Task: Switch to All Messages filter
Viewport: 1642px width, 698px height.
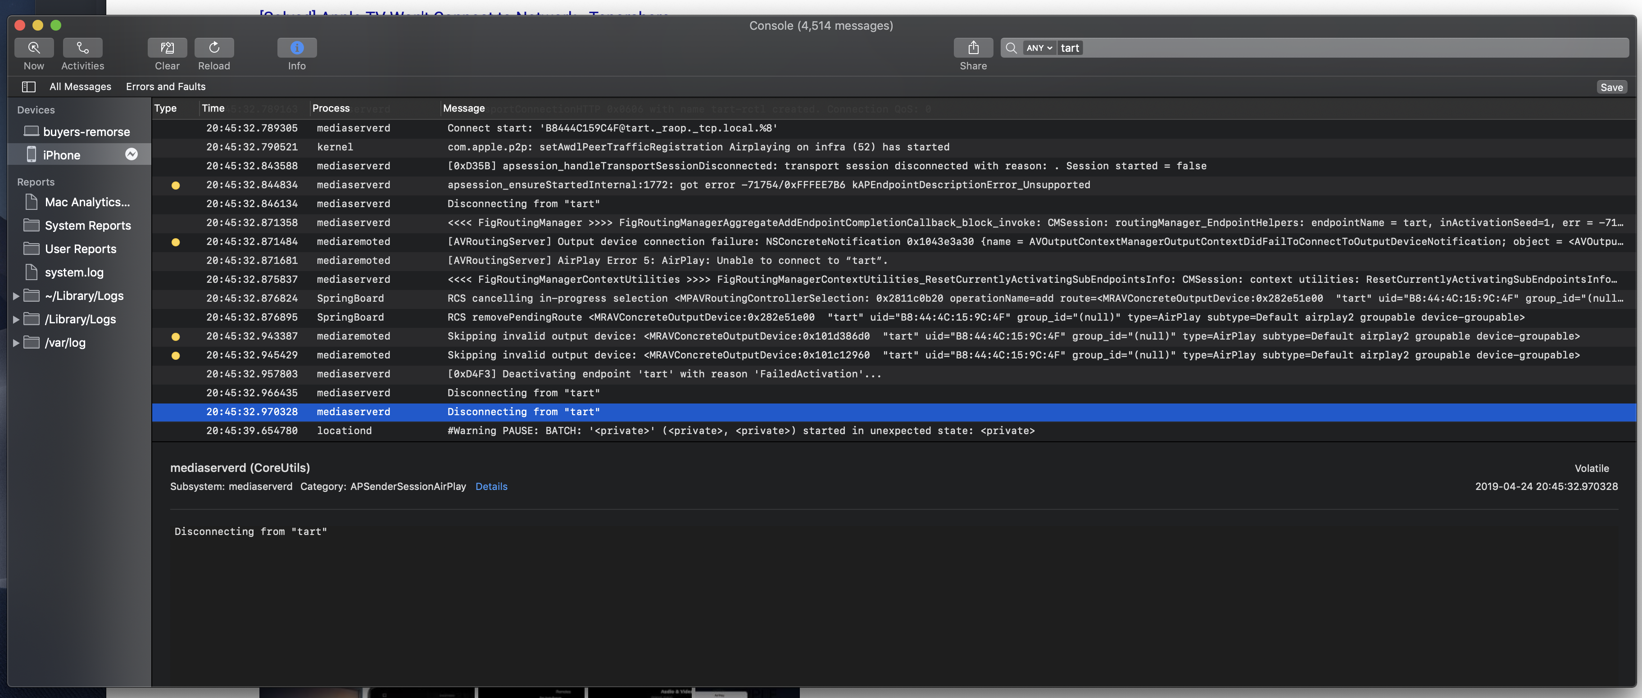Action: 80,87
